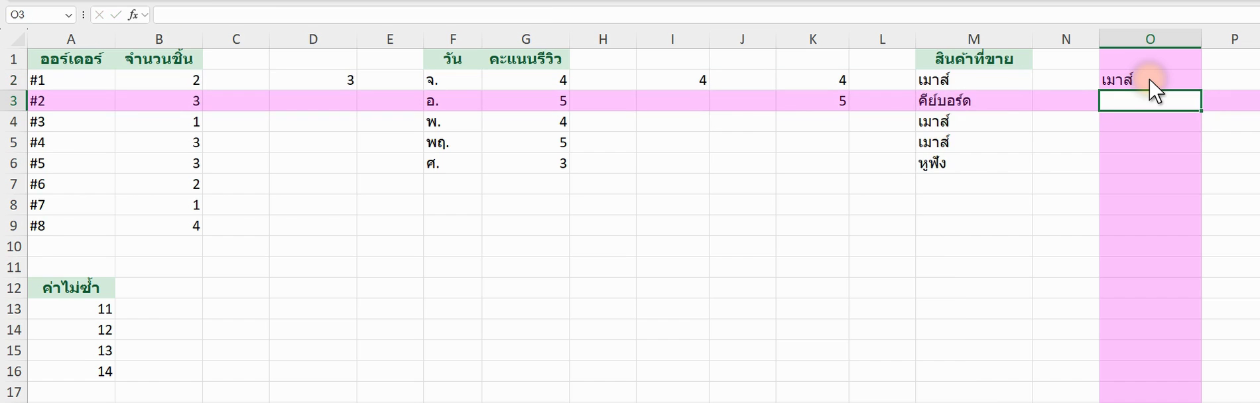
Task: Select cell containing #3
Action: 71,122
